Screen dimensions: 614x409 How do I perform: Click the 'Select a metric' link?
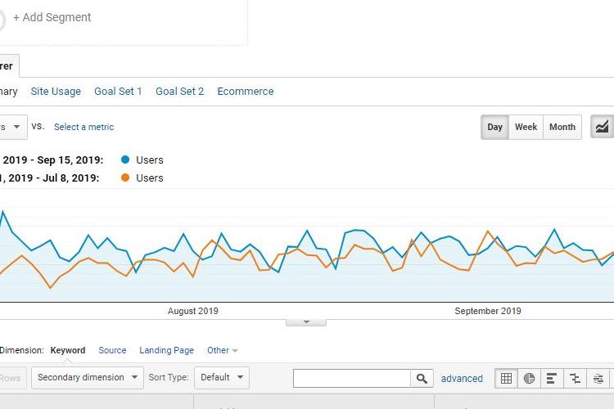point(84,127)
